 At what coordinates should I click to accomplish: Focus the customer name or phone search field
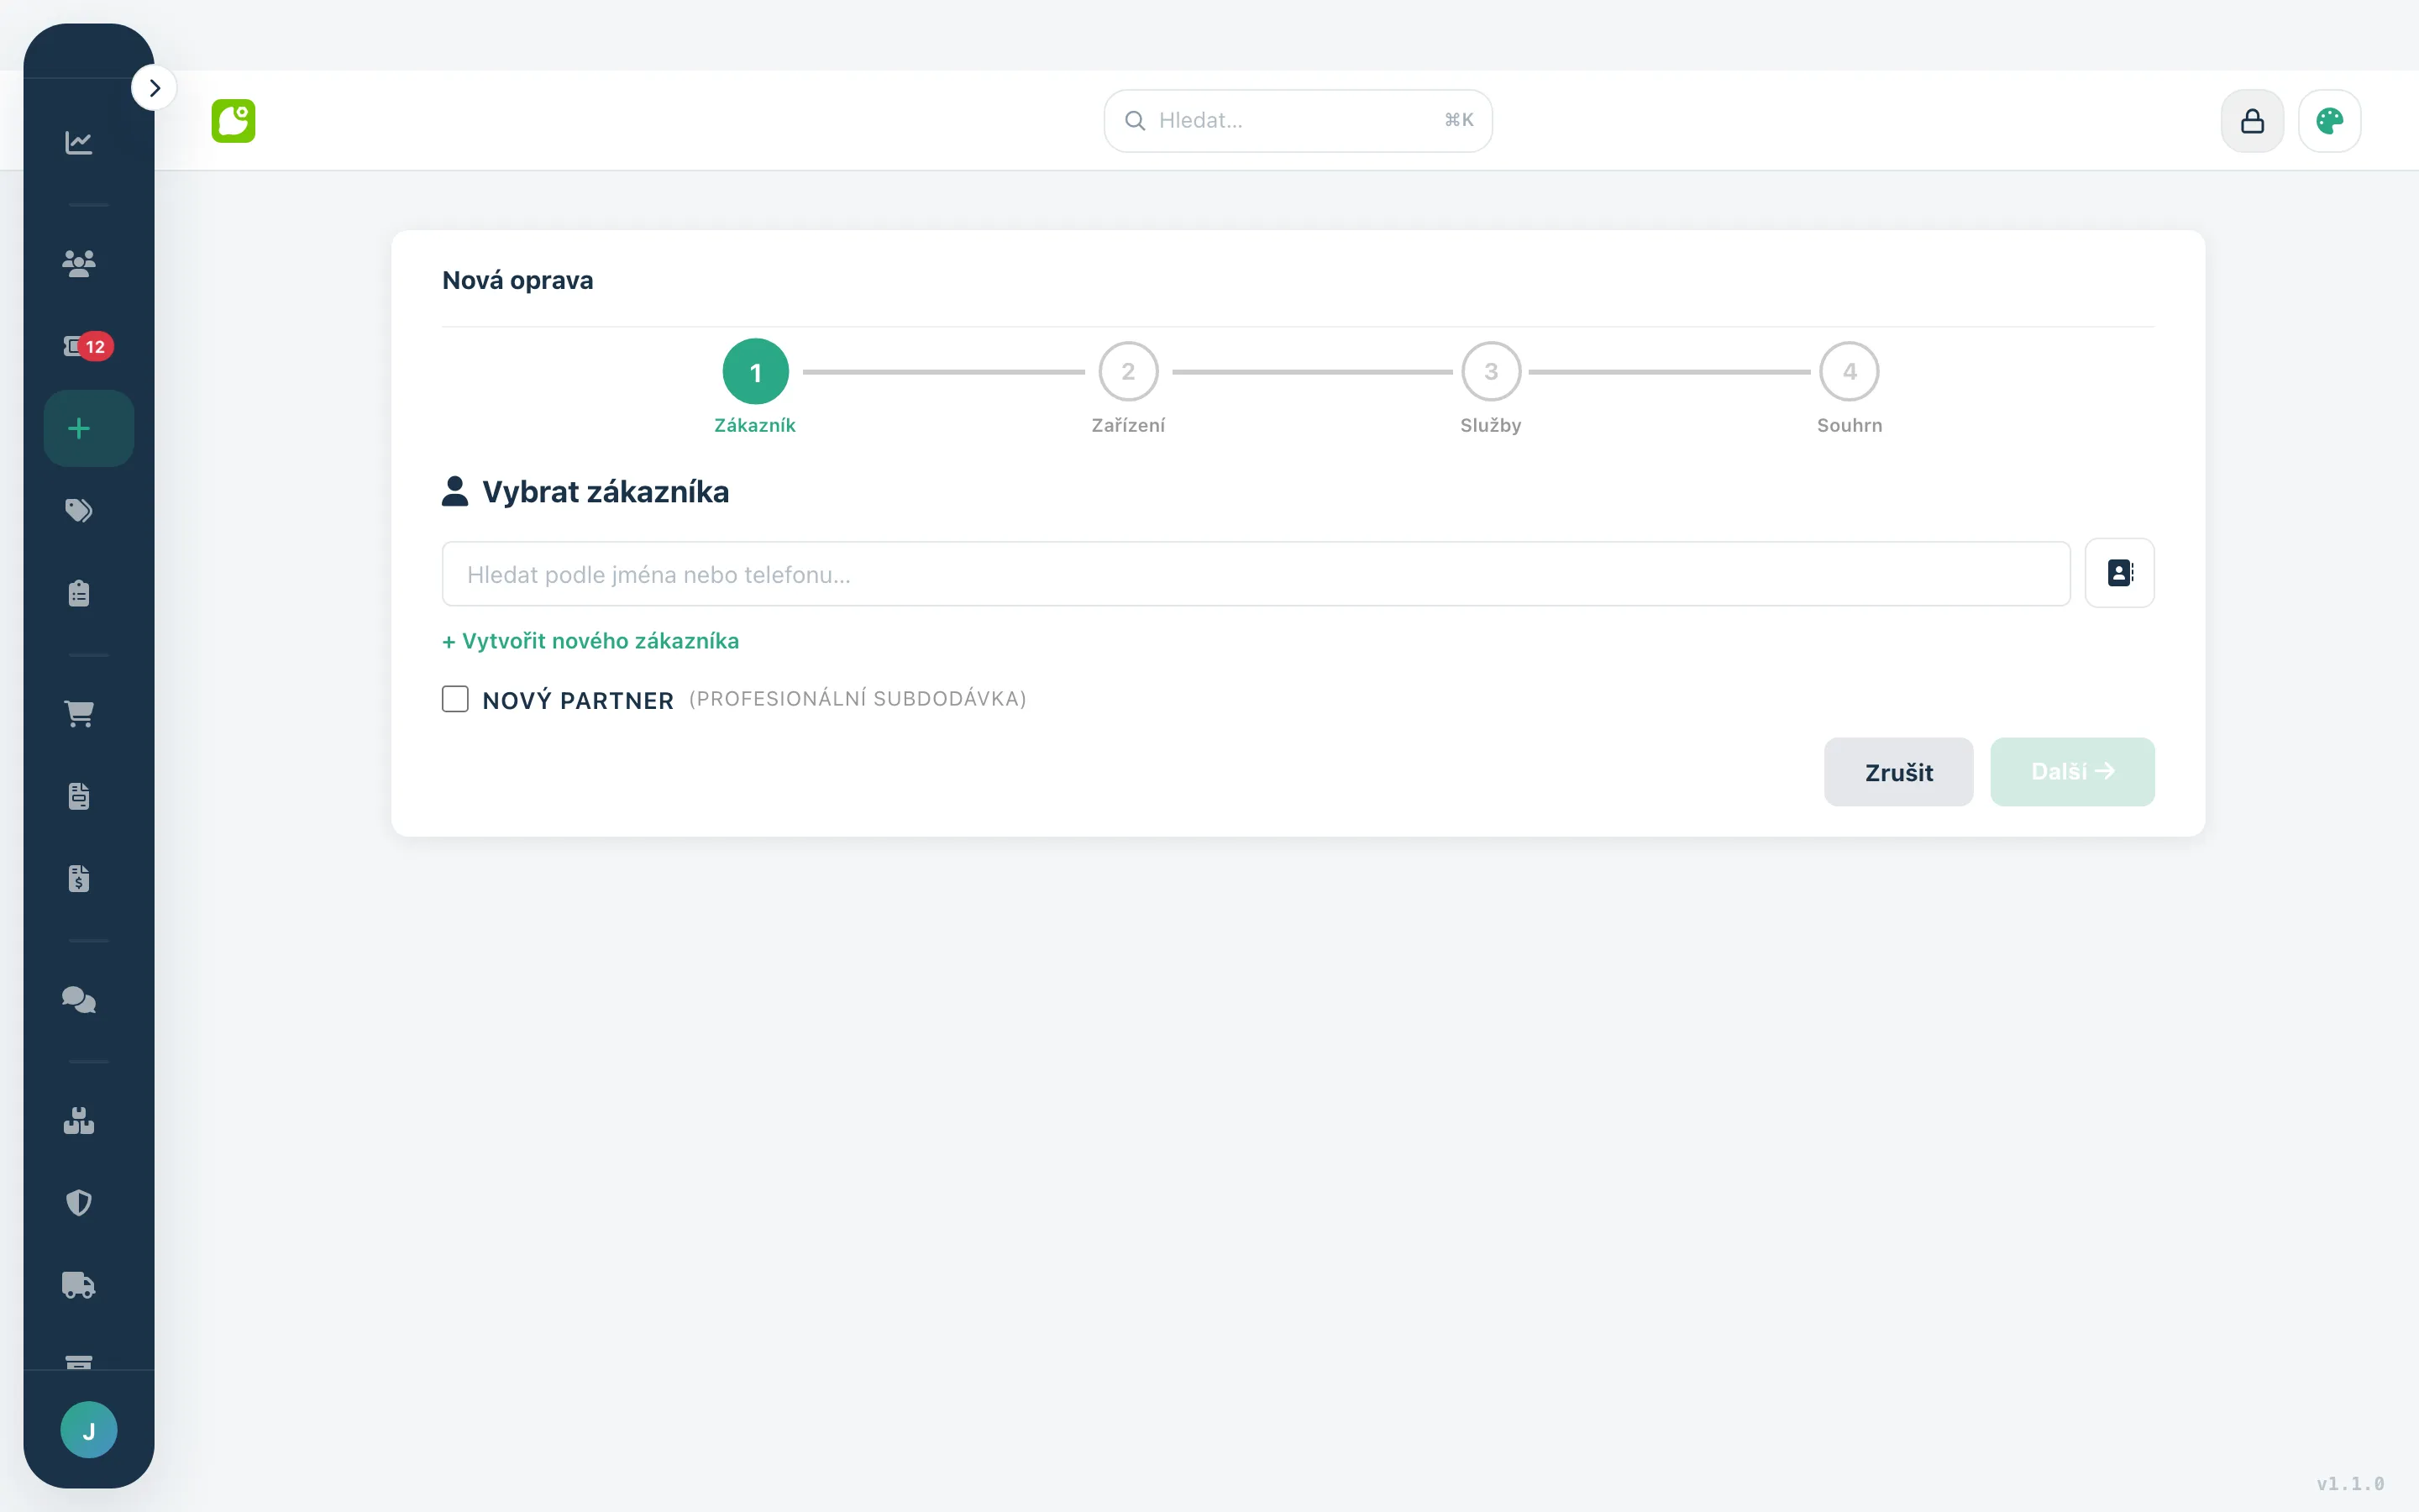[1256, 574]
